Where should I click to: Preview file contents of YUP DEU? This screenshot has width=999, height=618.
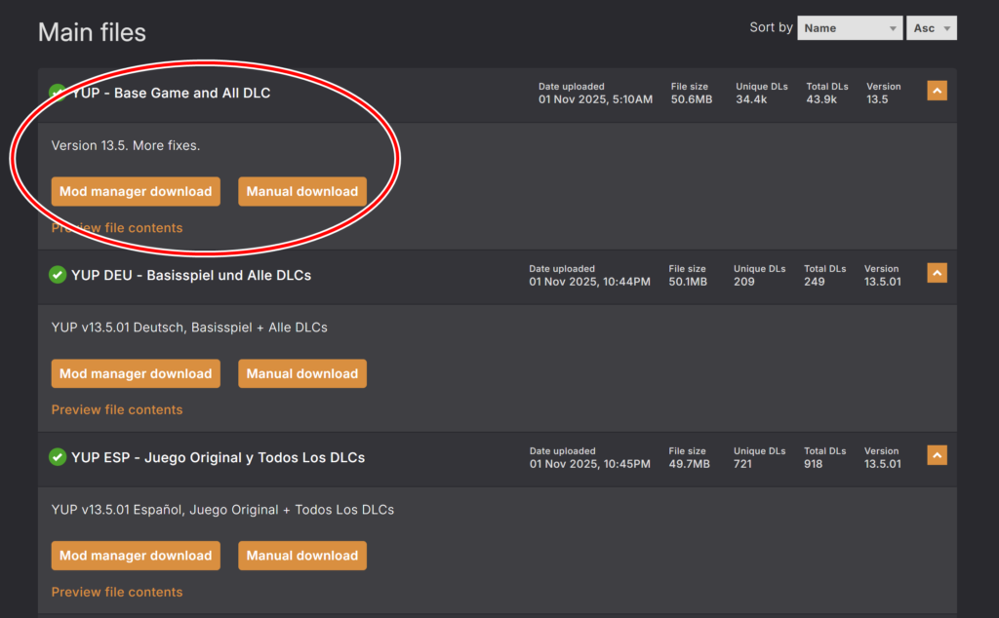[x=117, y=409]
